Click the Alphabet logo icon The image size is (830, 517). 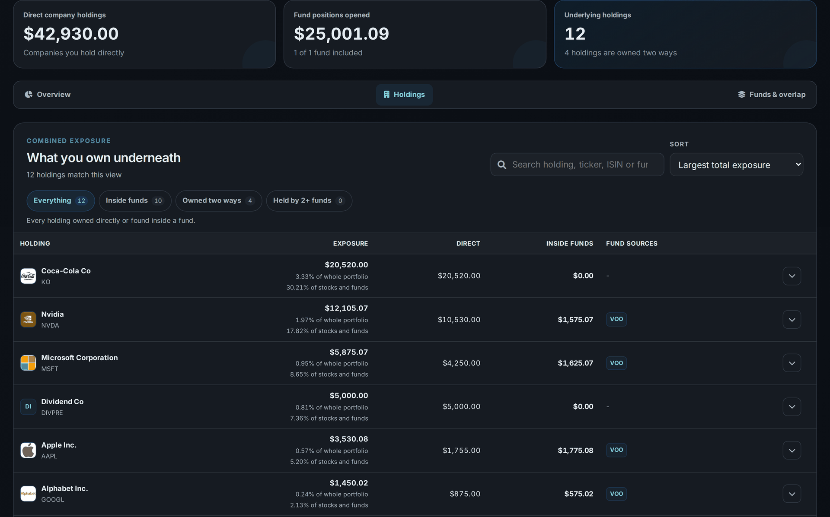(28, 494)
